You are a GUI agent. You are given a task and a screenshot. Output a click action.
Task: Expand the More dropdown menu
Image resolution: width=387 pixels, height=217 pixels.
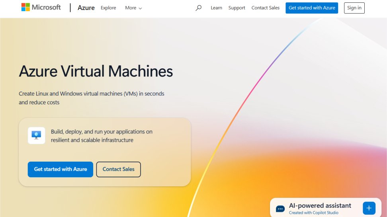pyautogui.click(x=133, y=8)
